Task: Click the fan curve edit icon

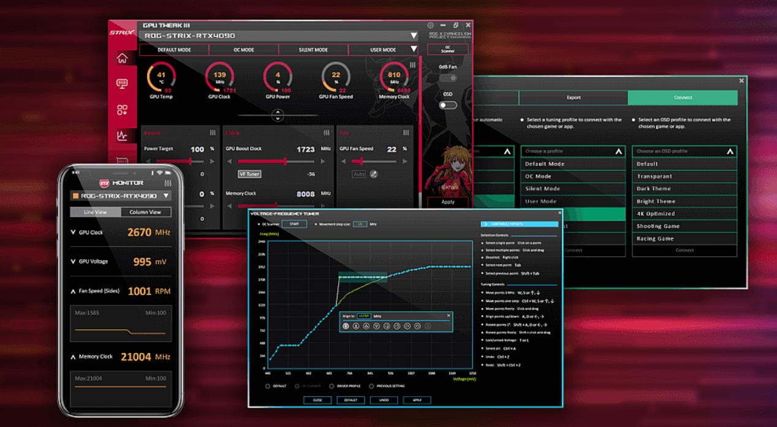Action: 374,175
